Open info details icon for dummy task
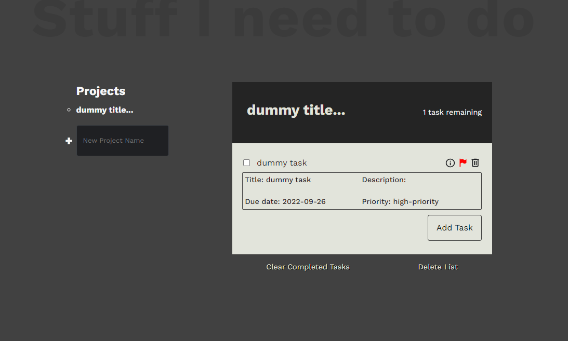Viewport: 568px width, 341px height. click(450, 163)
